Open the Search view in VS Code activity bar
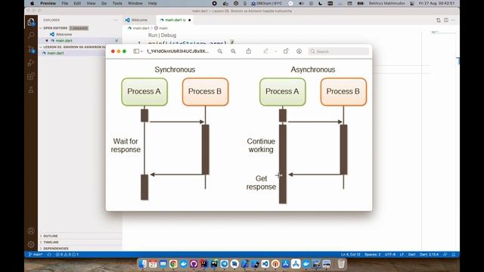 coord(31,36)
